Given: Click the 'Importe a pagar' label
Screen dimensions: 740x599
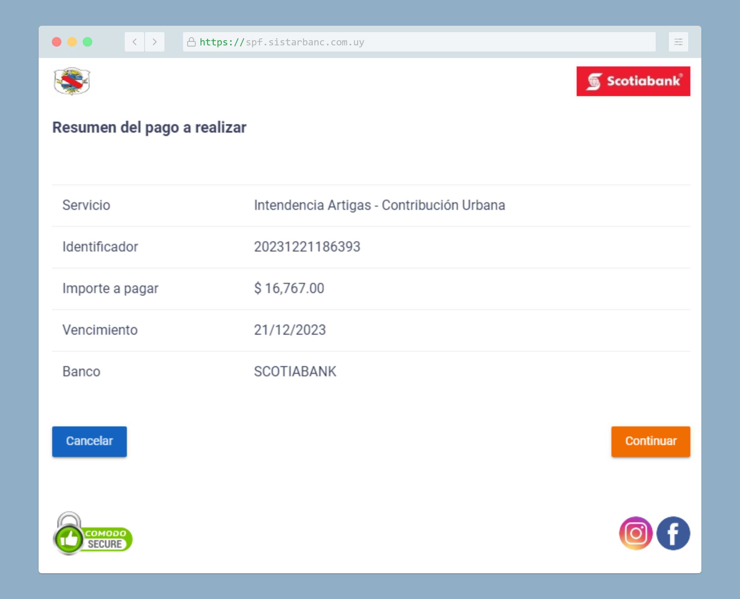Looking at the screenshot, I should point(110,289).
